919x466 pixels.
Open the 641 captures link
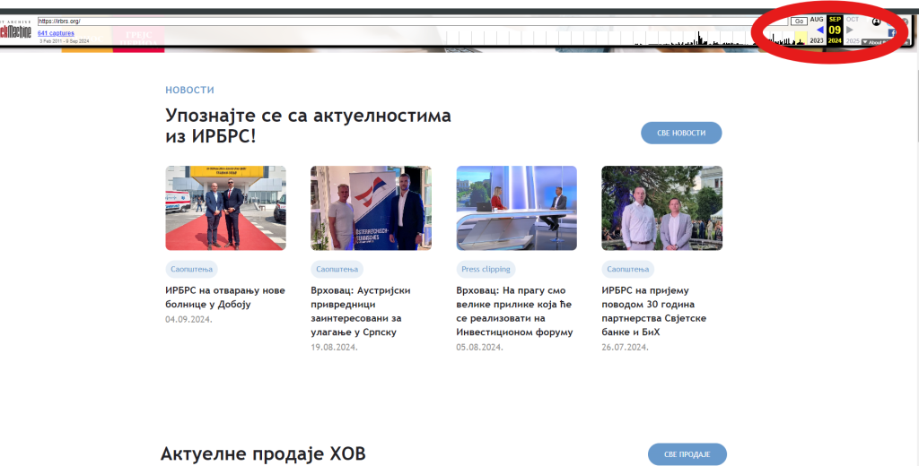tap(56, 33)
